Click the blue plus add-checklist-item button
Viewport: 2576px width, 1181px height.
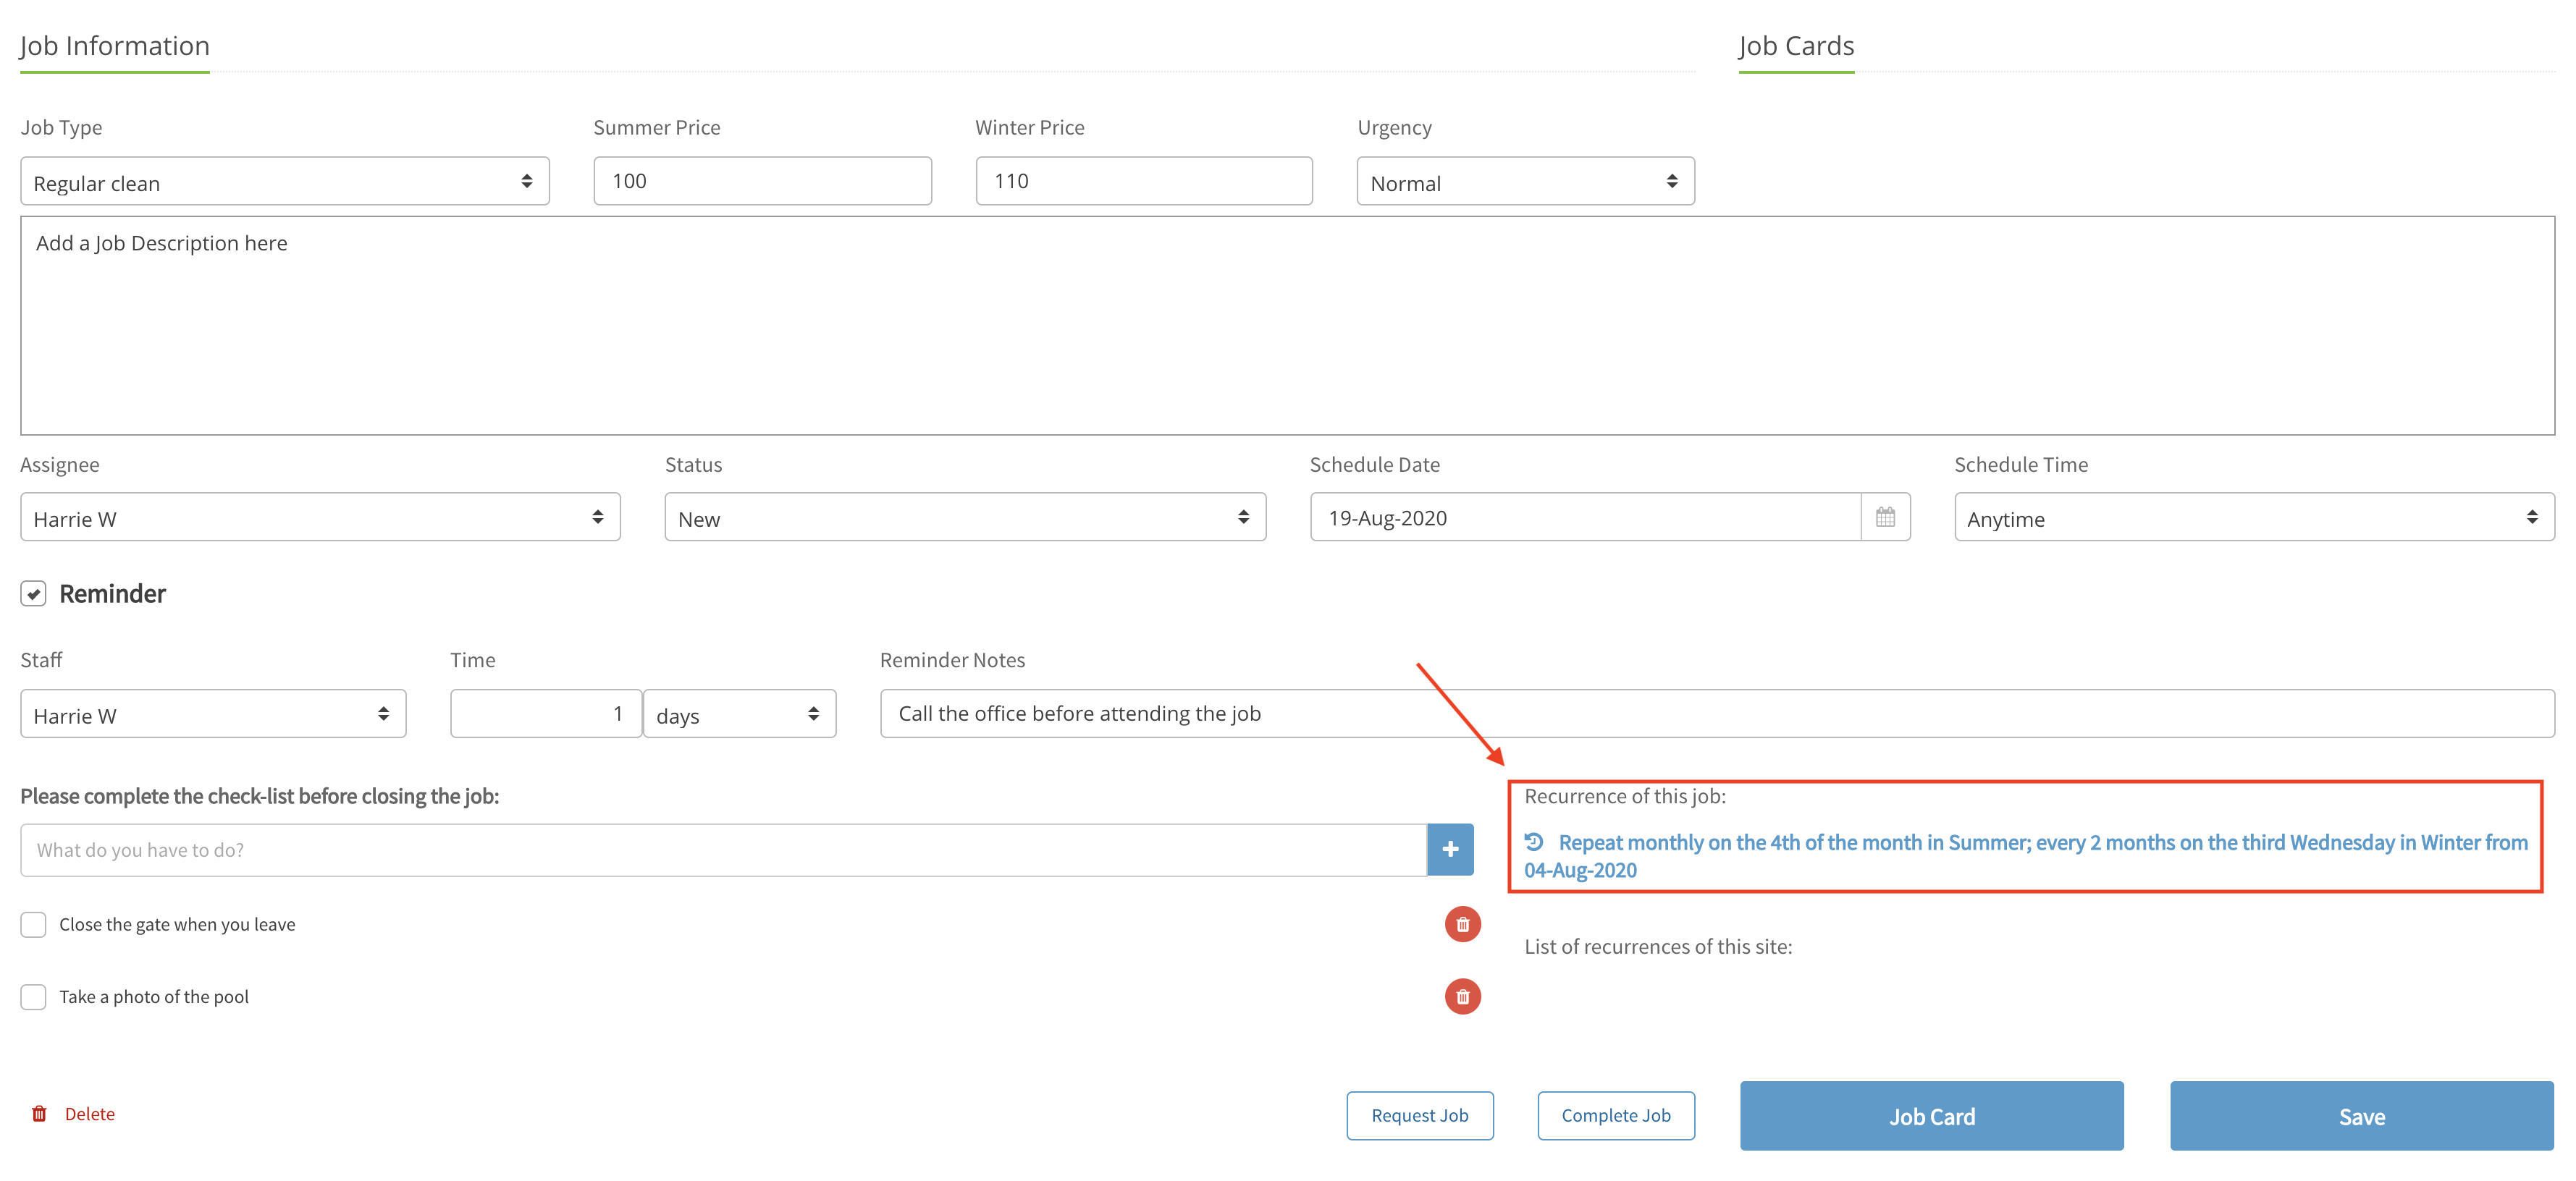coord(1450,850)
